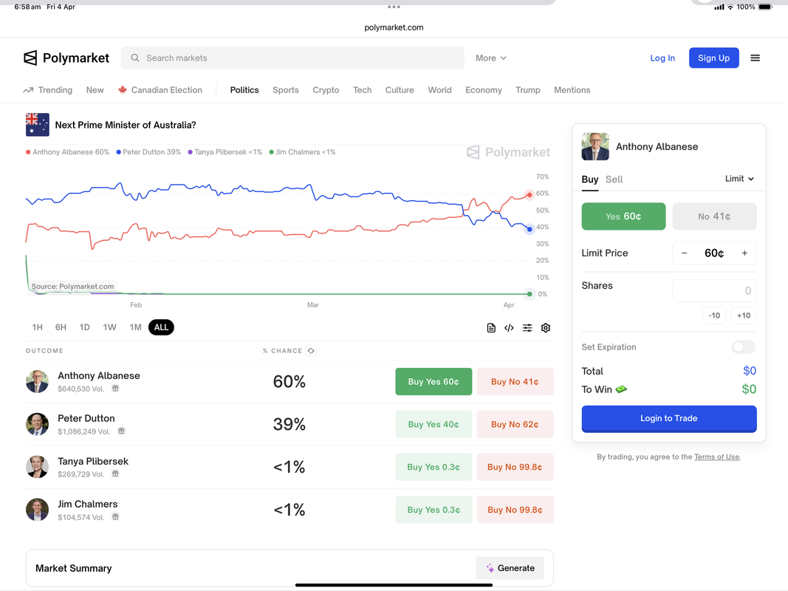Select 1D chart range
The image size is (788, 591).
(x=84, y=327)
